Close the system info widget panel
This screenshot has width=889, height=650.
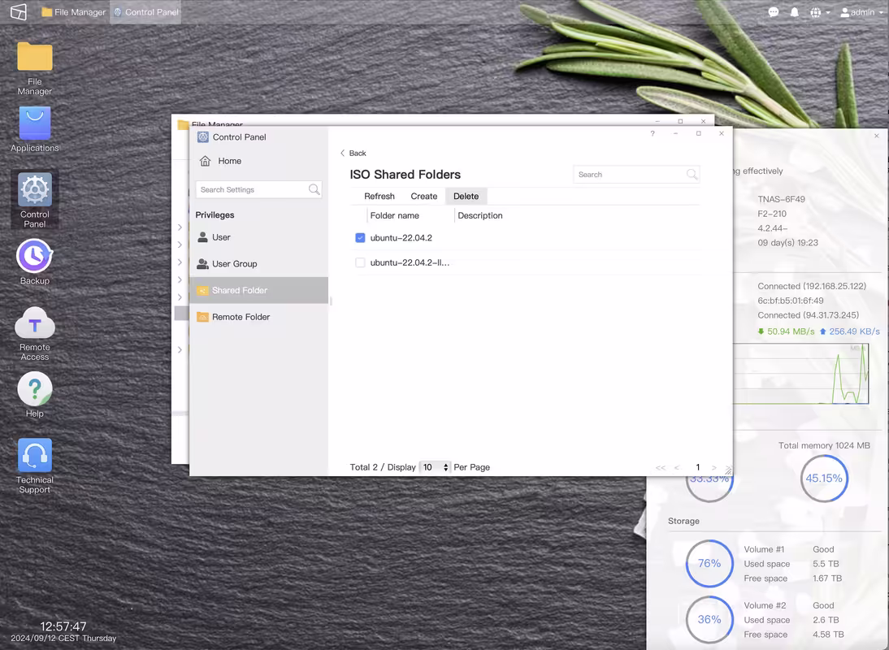point(877,136)
